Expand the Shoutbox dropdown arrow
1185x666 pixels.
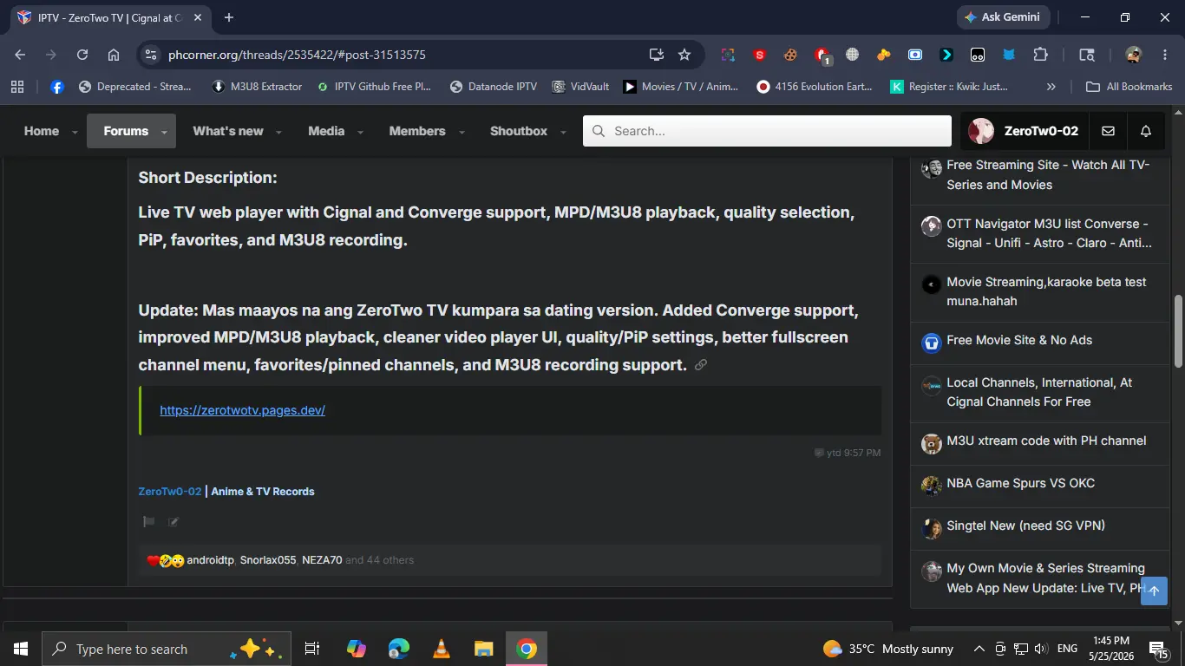[x=563, y=132]
